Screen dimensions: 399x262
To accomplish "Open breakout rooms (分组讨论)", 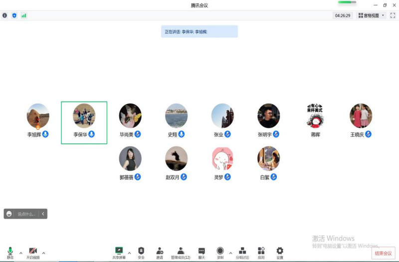I will (242, 253).
